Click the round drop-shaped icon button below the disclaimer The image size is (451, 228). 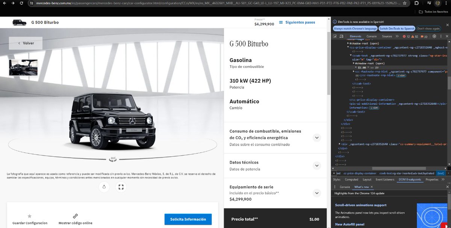104,187
